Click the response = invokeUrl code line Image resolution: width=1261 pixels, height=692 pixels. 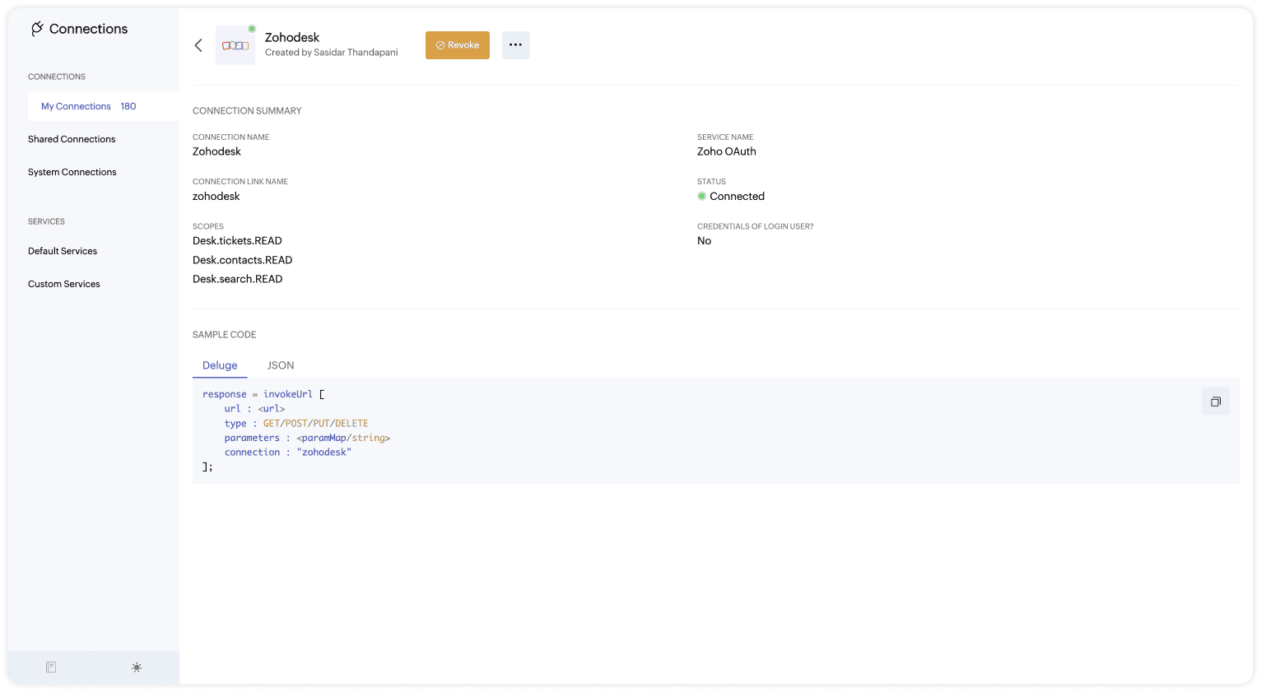(x=263, y=394)
